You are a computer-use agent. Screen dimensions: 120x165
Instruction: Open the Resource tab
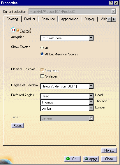coord(48,19)
